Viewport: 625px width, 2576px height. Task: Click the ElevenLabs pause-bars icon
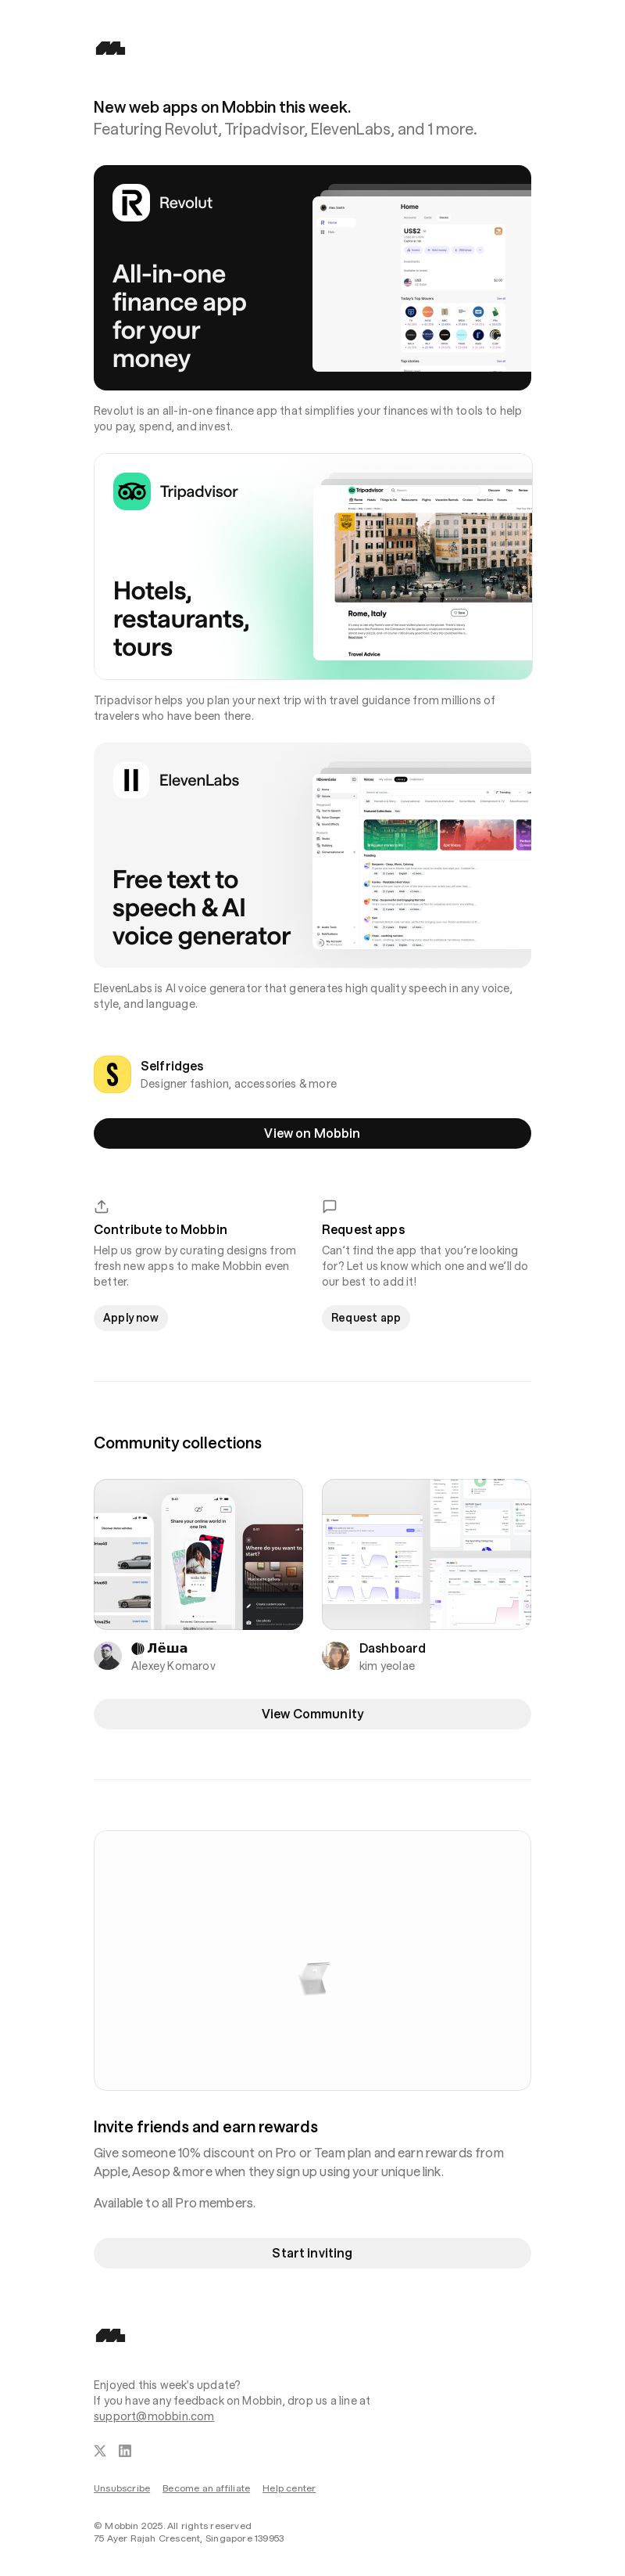[x=130, y=780]
